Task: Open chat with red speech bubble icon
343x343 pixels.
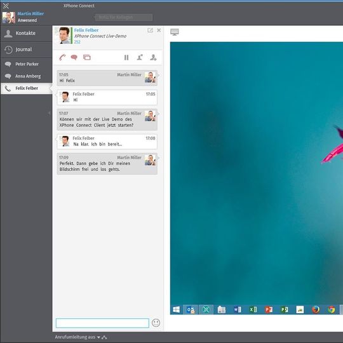Action: click(74, 58)
